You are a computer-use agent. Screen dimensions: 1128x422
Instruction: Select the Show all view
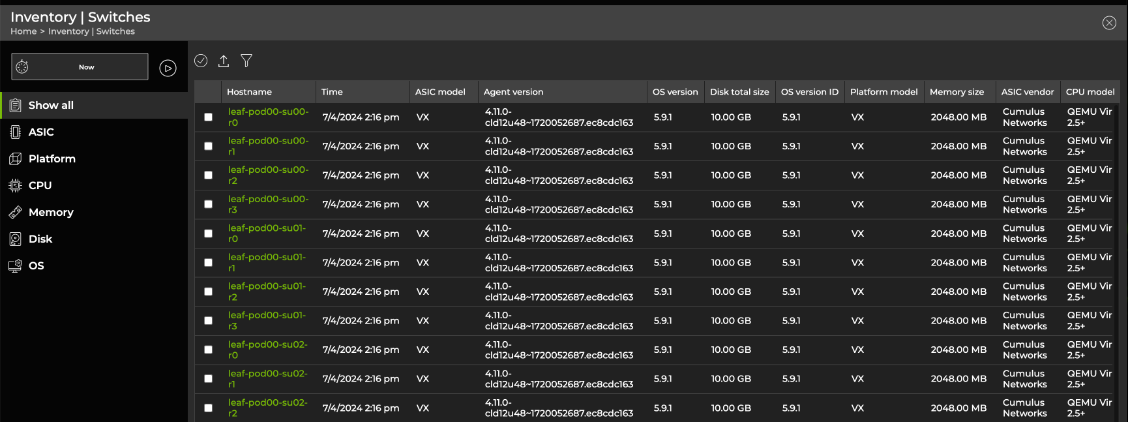[51, 105]
